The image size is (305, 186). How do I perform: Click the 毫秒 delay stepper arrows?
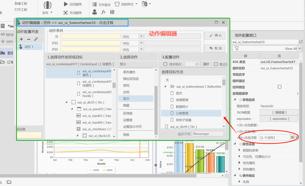pos(200,64)
